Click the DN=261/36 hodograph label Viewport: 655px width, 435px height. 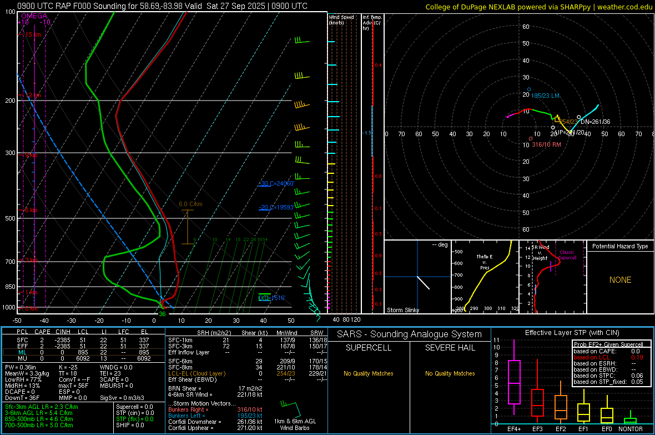click(x=595, y=122)
